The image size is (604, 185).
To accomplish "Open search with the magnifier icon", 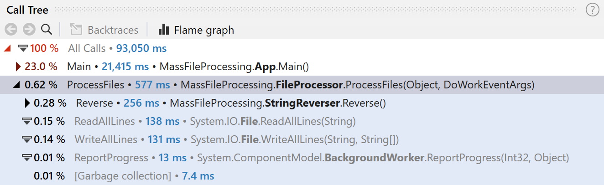I will click(x=46, y=30).
